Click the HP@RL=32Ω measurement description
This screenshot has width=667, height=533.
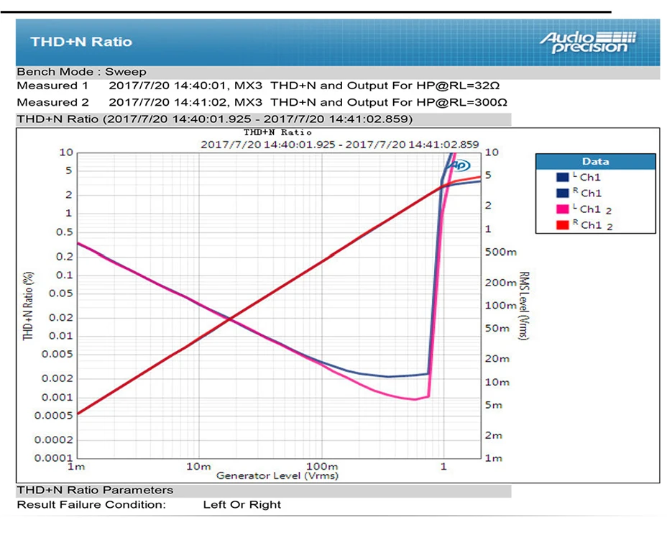385,86
